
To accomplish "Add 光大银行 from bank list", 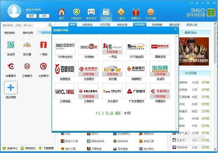I will [112, 91].
